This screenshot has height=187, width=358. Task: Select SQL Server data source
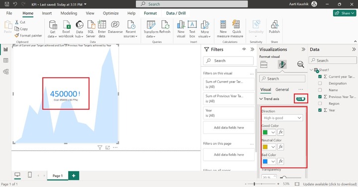click(x=91, y=29)
